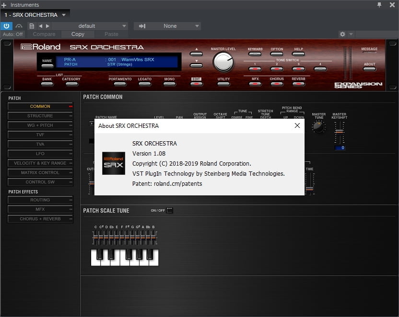Click the ABOUT button on Roland panel

pyautogui.click(x=369, y=69)
